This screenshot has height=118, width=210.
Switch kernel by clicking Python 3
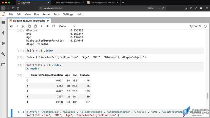coord(195,26)
